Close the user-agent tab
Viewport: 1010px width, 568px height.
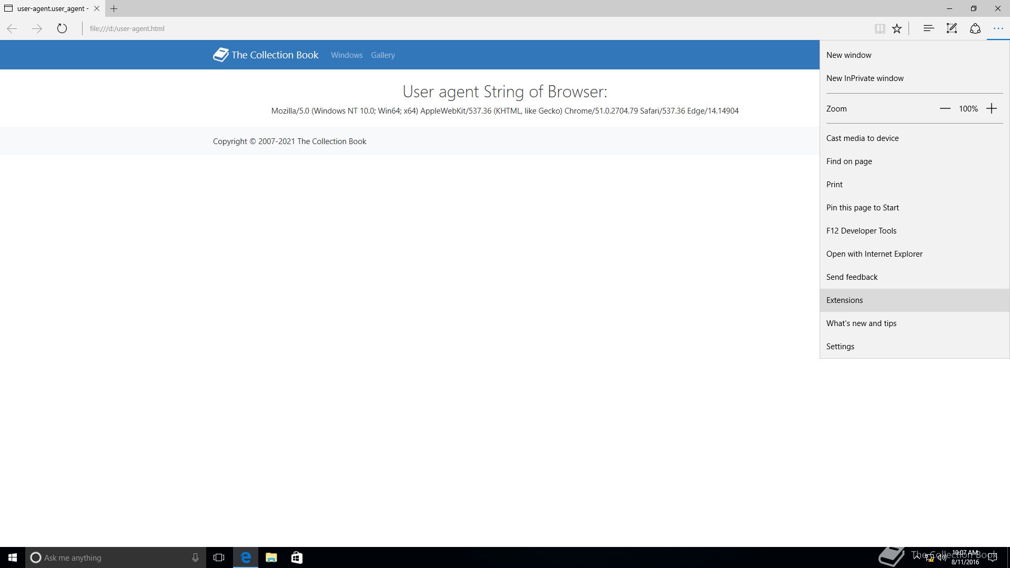point(97,8)
